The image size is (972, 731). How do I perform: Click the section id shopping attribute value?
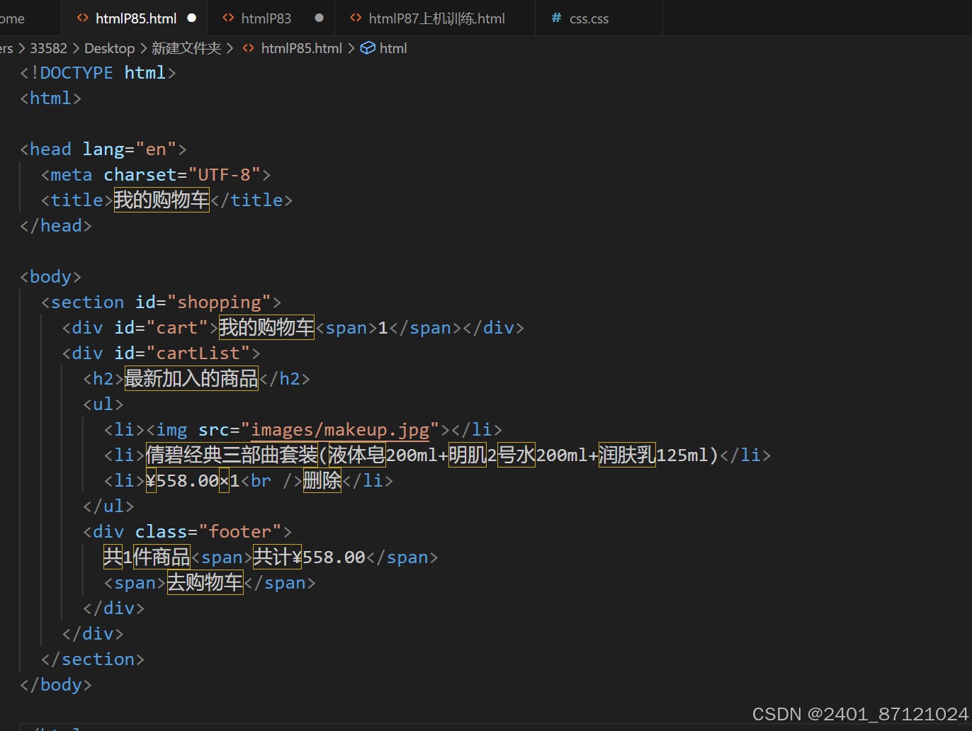221,302
